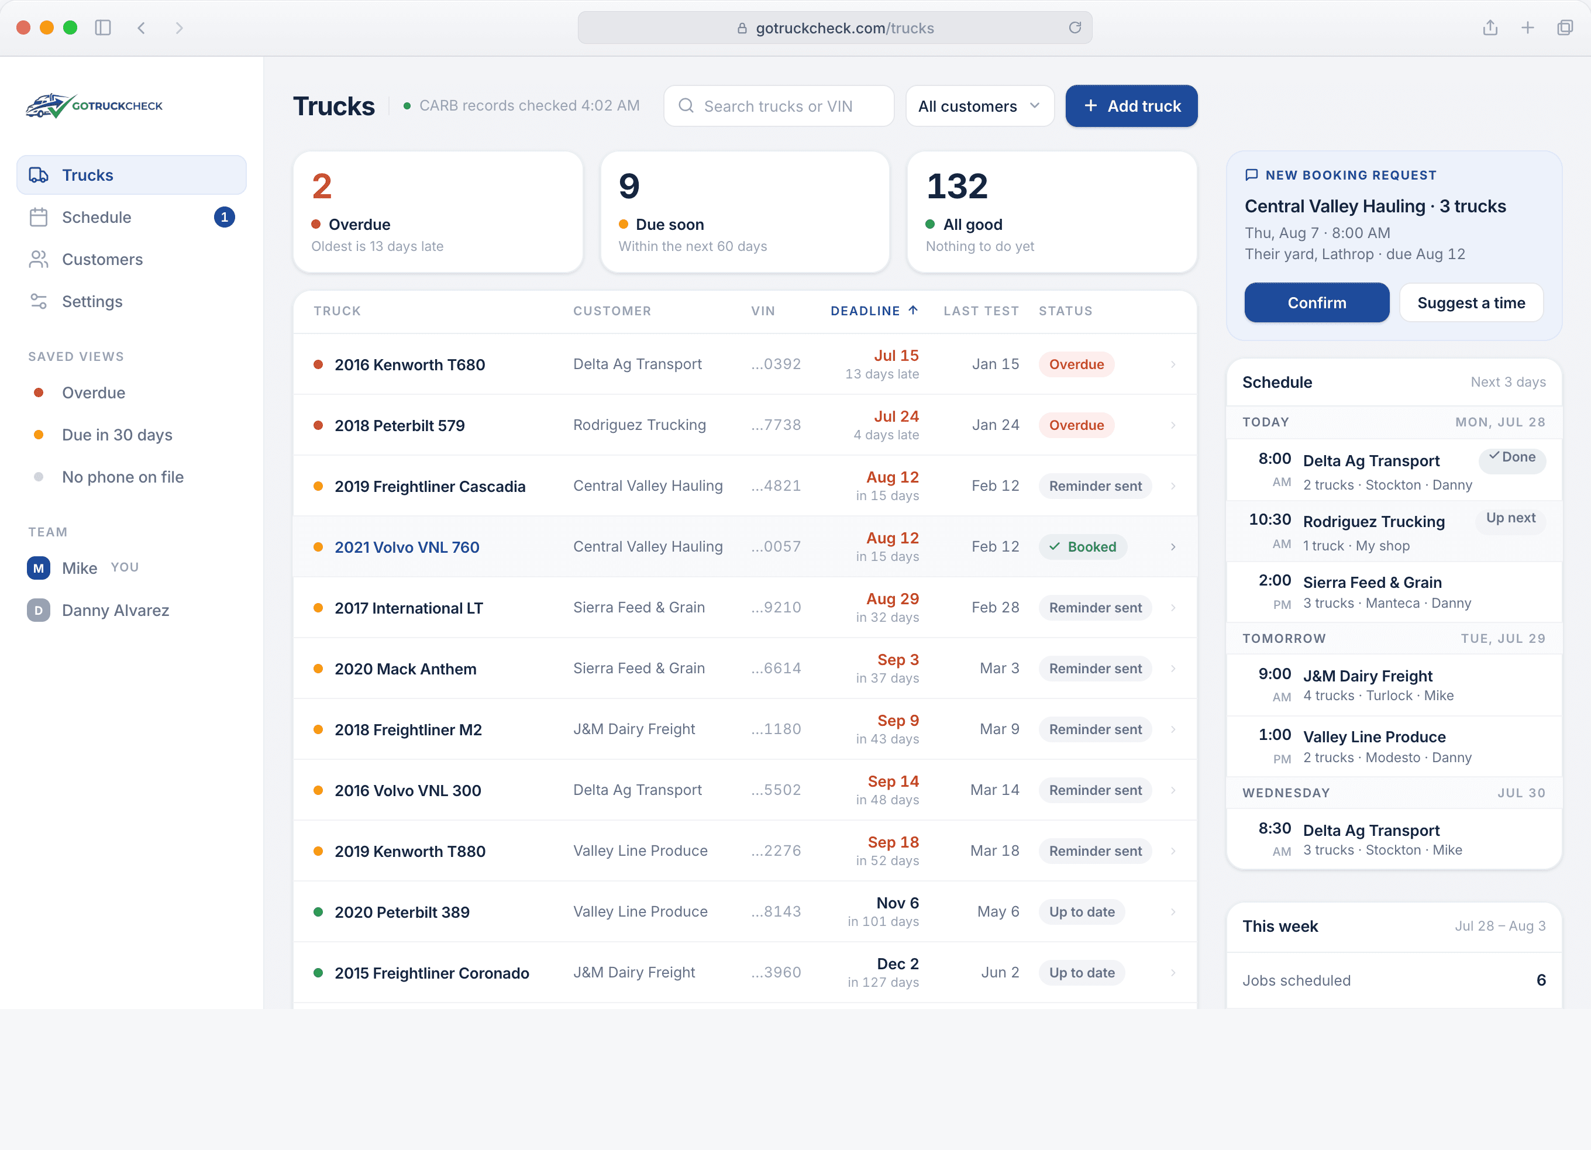Click Danny Alvarez's team avatar

click(x=39, y=610)
